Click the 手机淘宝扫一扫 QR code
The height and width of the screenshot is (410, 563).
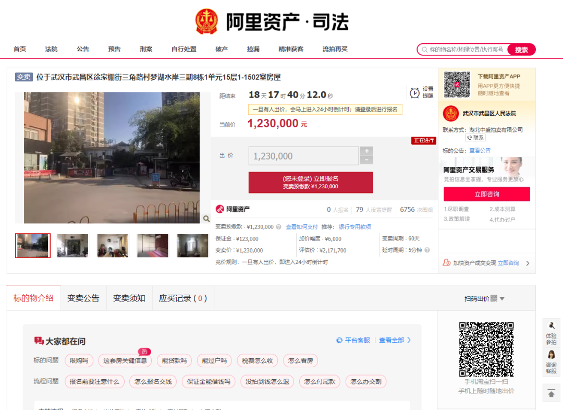click(486, 349)
